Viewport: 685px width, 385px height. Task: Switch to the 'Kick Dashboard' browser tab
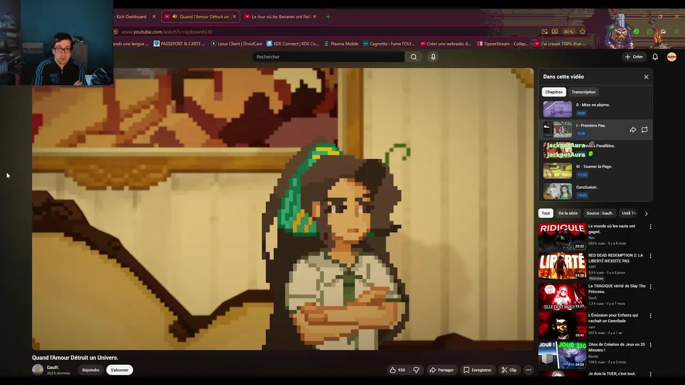coord(131,17)
